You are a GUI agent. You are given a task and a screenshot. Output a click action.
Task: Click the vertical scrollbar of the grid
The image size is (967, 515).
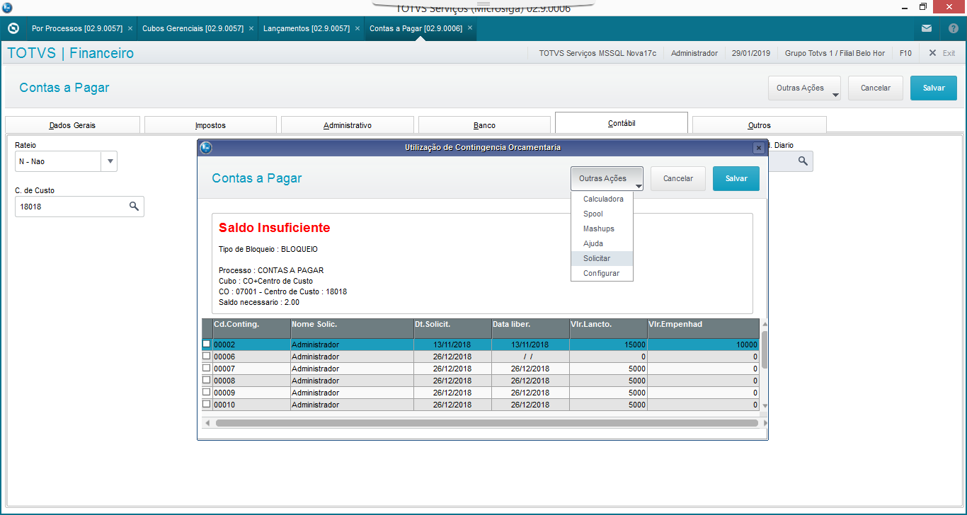(x=765, y=349)
